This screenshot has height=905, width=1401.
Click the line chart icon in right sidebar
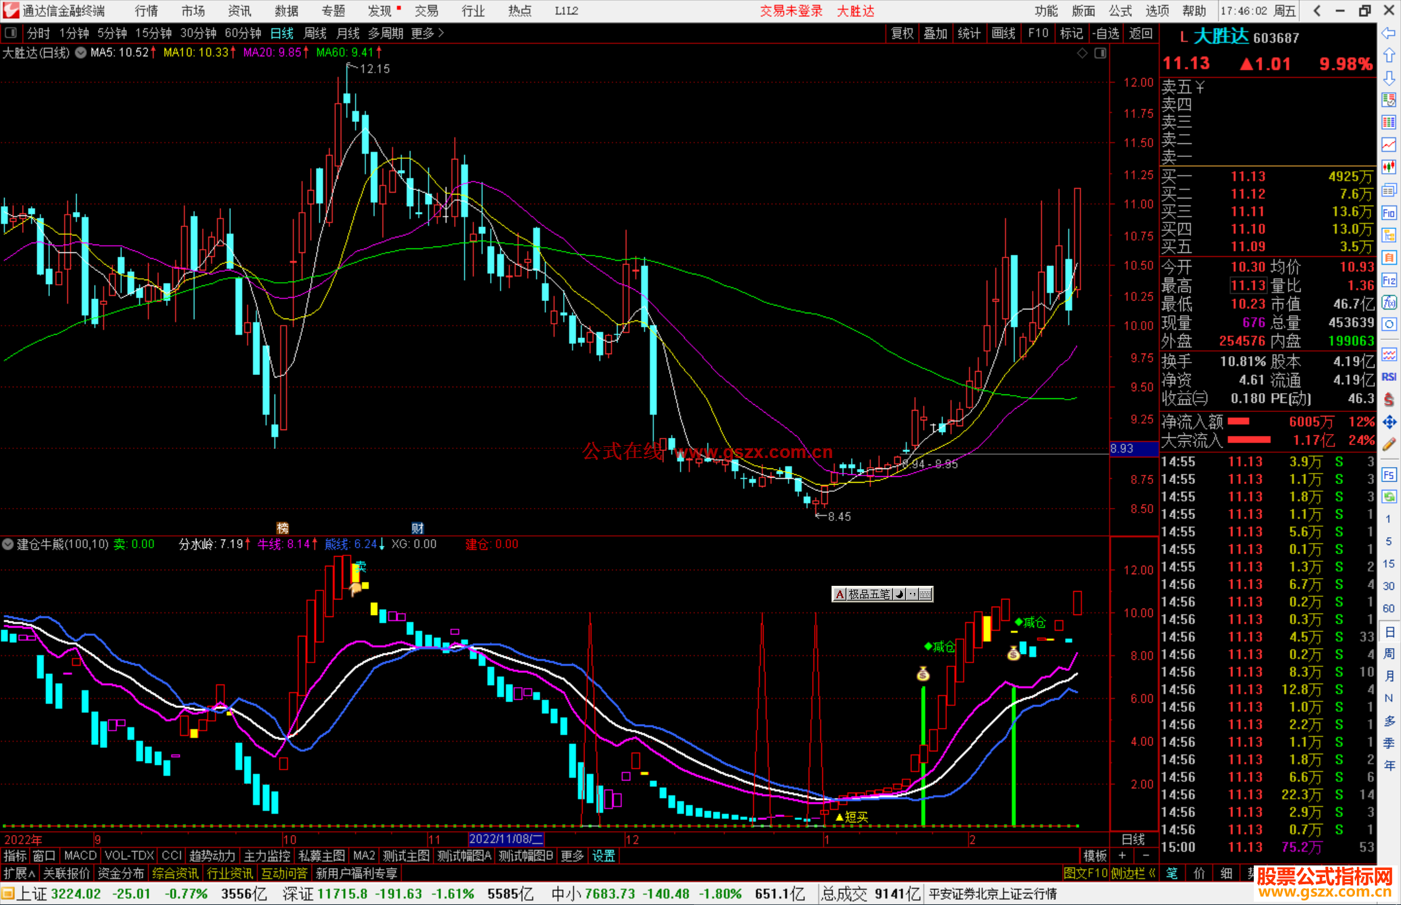[x=1389, y=145]
